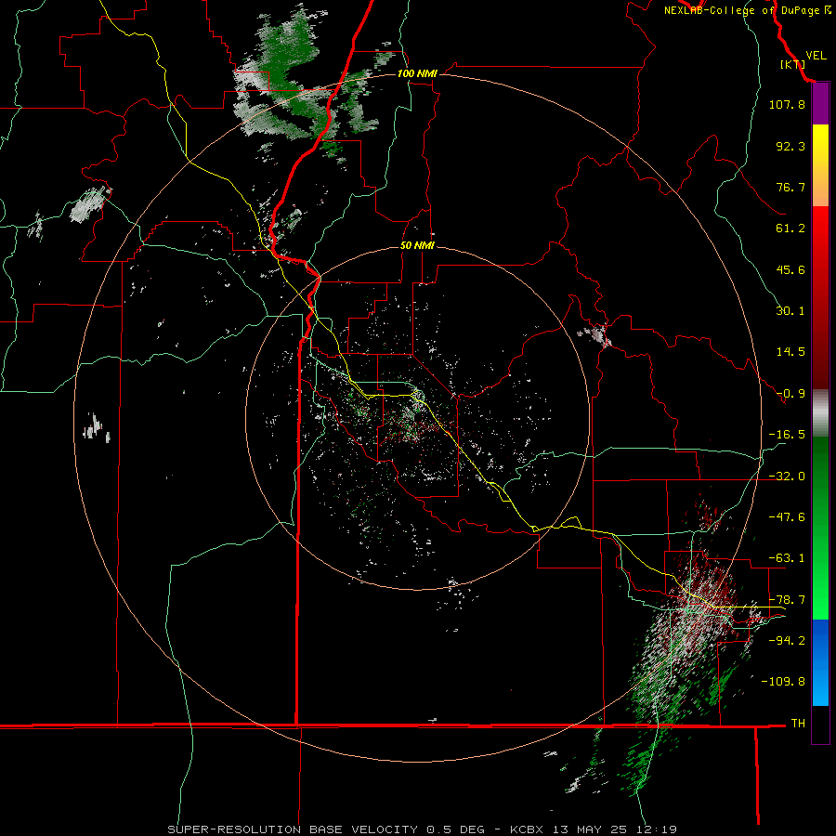Select the 61.2 velocity scale value

(790, 229)
